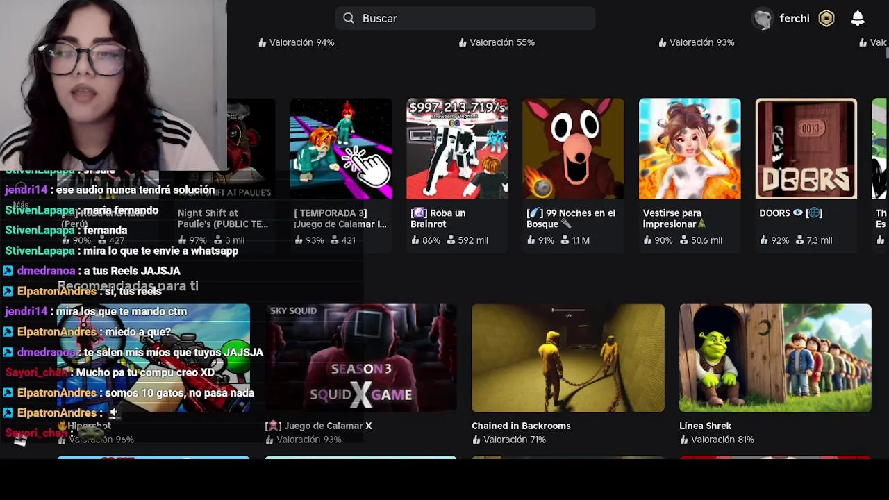This screenshot has height=500, width=889.
Task: Open the Línea Shrek thumbnail
Action: pos(775,358)
